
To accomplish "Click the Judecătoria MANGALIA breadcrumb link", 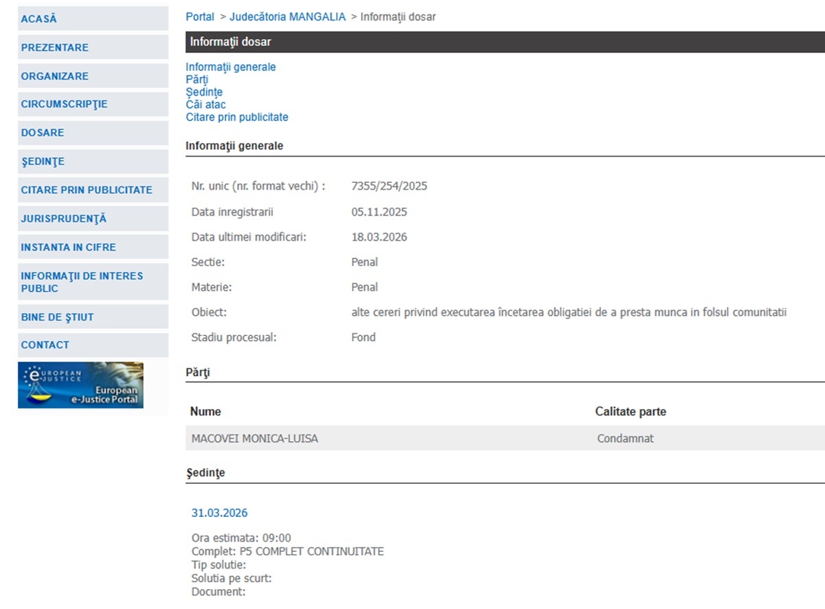I will [x=287, y=16].
